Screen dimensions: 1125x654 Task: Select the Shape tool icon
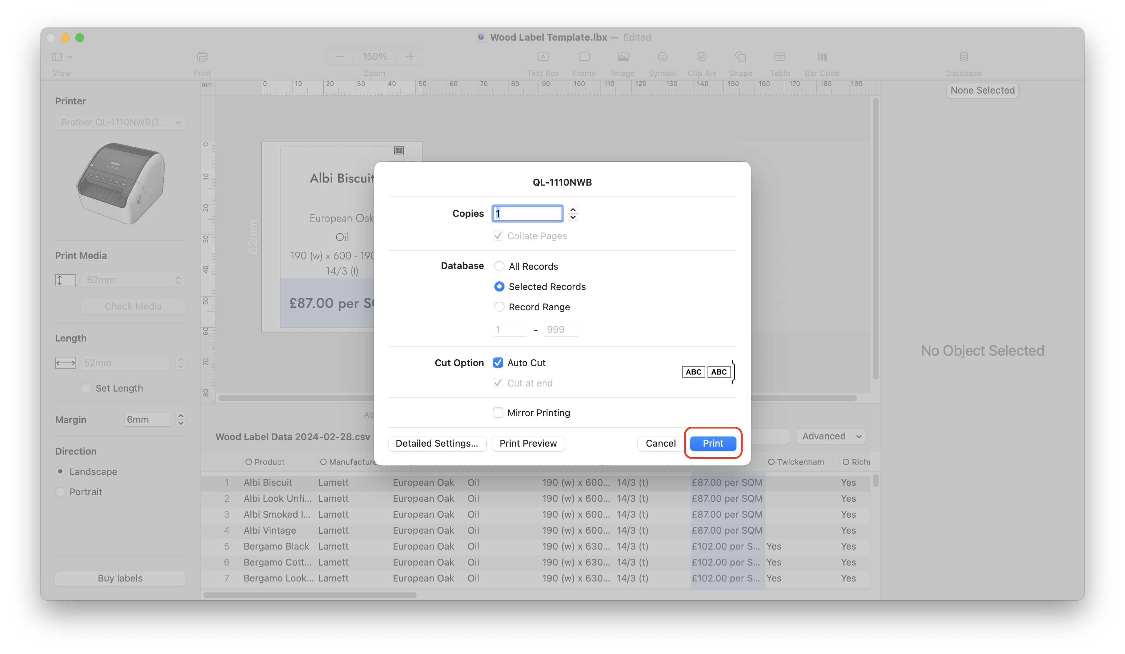click(740, 57)
